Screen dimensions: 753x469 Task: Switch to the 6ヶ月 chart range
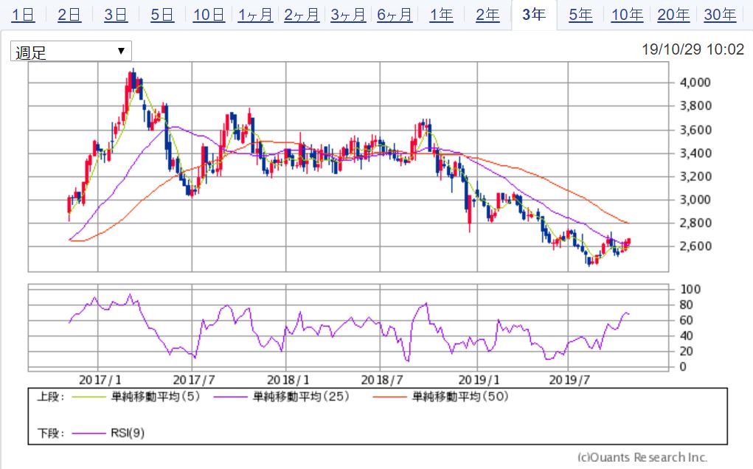pyautogui.click(x=395, y=15)
